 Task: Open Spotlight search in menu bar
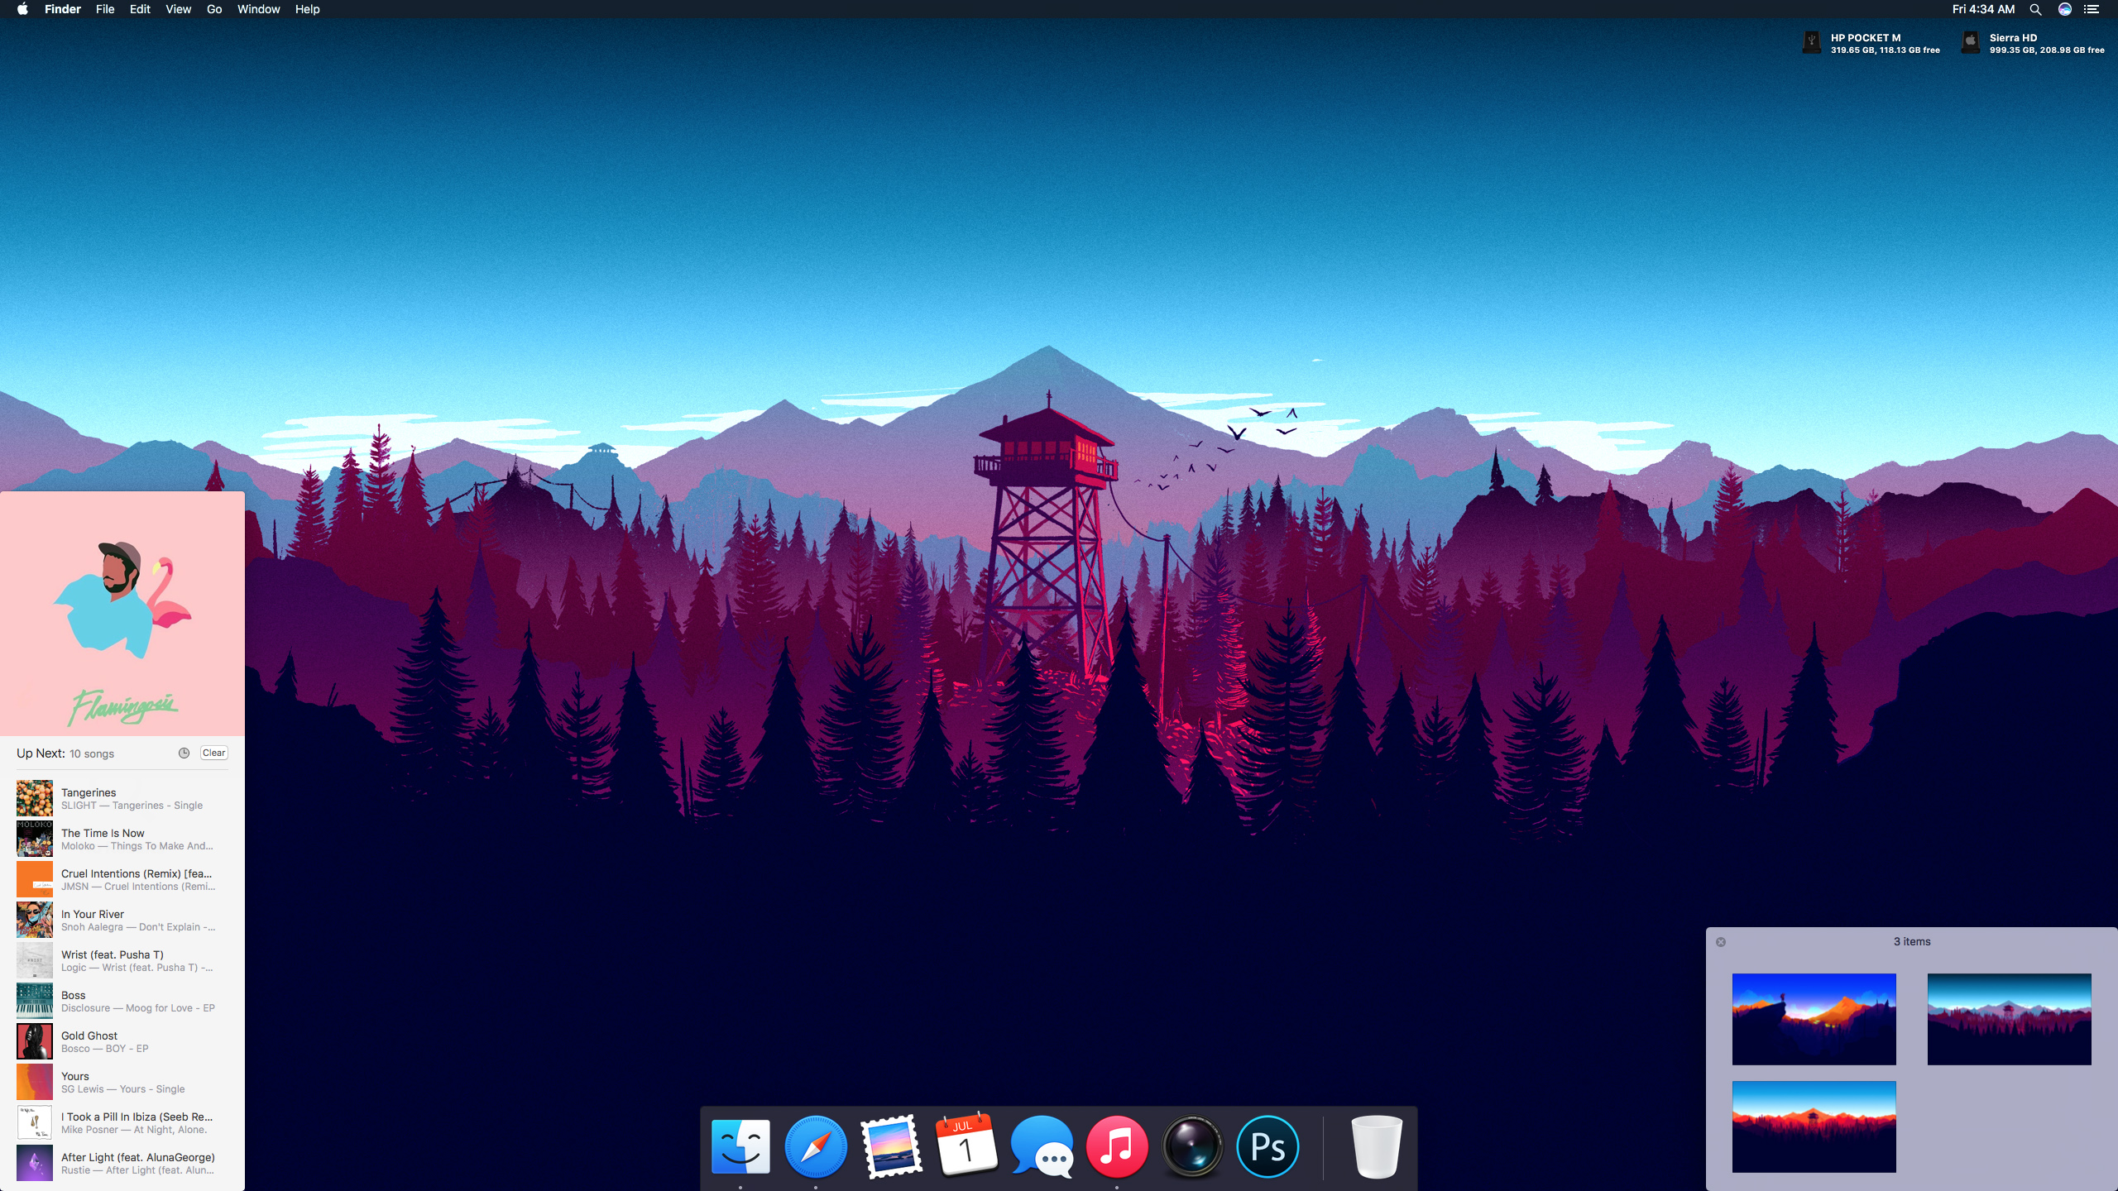coord(2035,10)
